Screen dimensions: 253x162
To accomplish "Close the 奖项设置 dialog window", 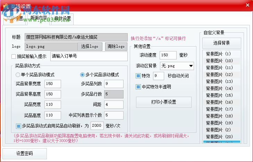I will (x=247, y=5).
